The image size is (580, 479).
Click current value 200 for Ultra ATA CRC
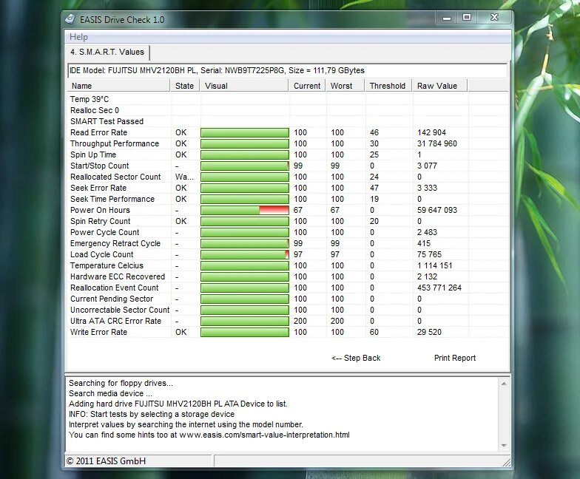[x=300, y=321]
